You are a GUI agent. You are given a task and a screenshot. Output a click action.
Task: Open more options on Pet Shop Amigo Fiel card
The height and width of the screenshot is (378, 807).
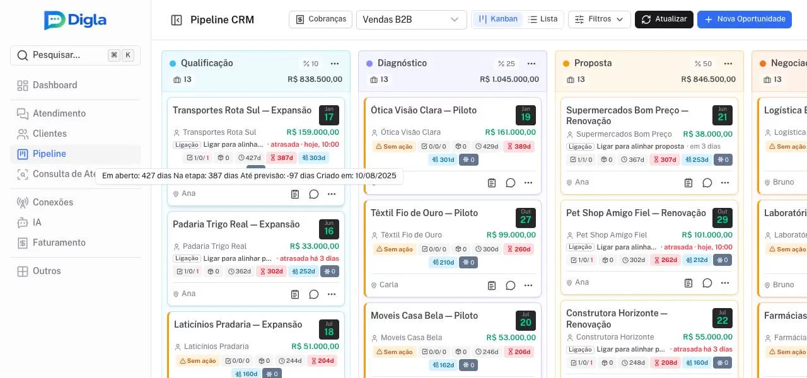(x=725, y=283)
